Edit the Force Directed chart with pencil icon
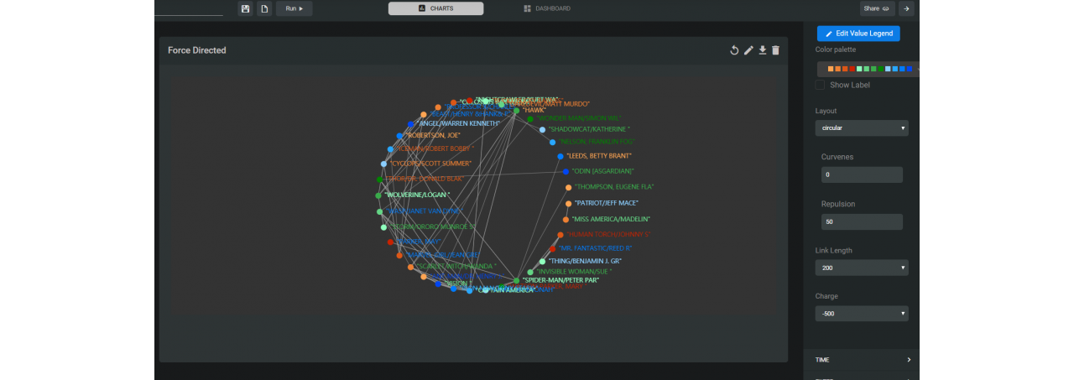 click(x=748, y=50)
